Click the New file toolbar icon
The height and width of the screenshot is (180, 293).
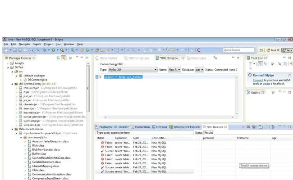coord(6,50)
